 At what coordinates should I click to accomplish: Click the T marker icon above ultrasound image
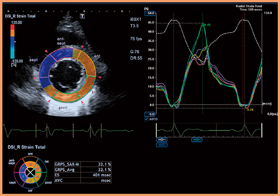(x=82, y=15)
